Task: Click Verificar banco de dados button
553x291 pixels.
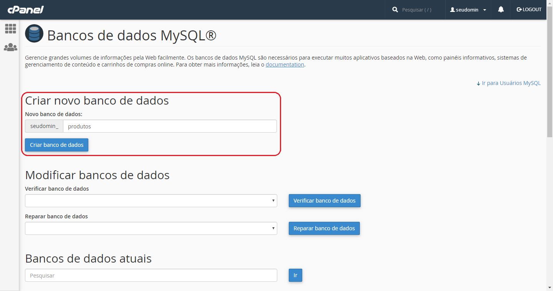Action: [325, 201]
